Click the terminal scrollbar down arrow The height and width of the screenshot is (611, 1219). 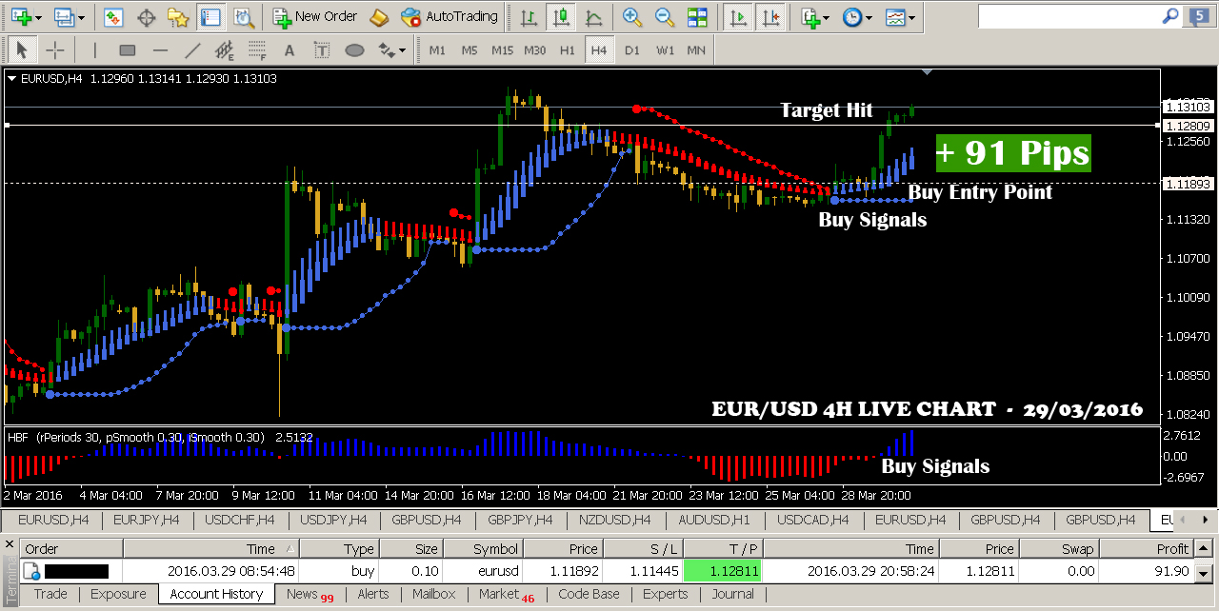1203,572
